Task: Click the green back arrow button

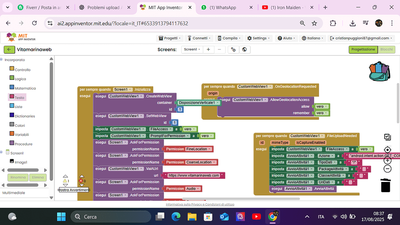Action: (x=9, y=50)
